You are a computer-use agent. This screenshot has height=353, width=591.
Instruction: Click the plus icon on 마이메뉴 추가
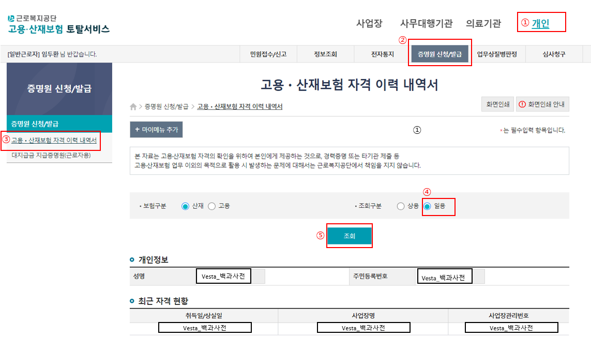click(139, 129)
